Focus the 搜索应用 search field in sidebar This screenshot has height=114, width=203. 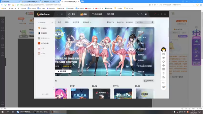[x=44, y=23]
